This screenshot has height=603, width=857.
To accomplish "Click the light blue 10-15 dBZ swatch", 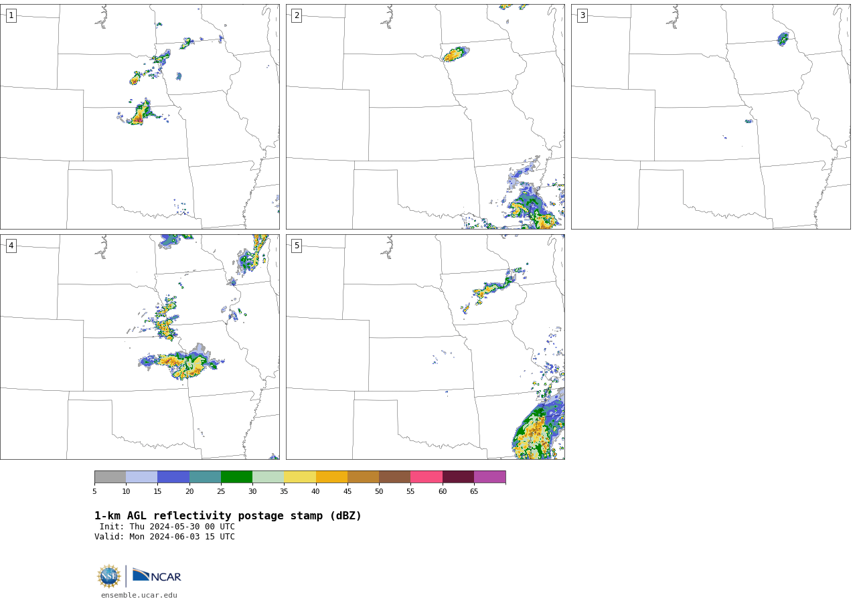I will click(x=141, y=477).
